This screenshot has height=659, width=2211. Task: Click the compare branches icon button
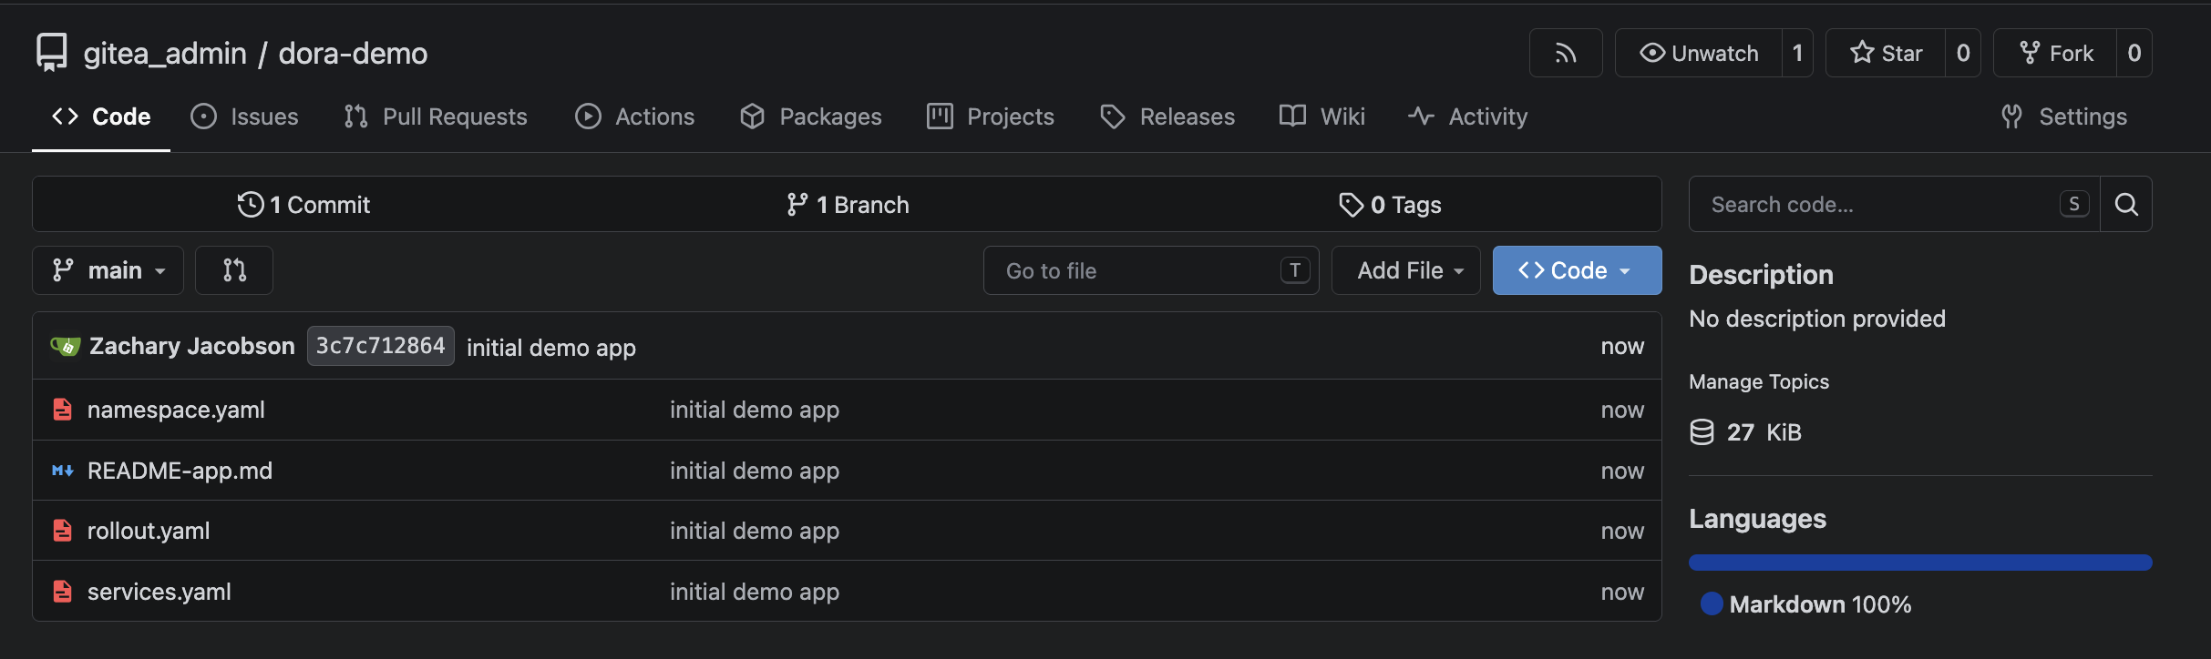(x=234, y=270)
